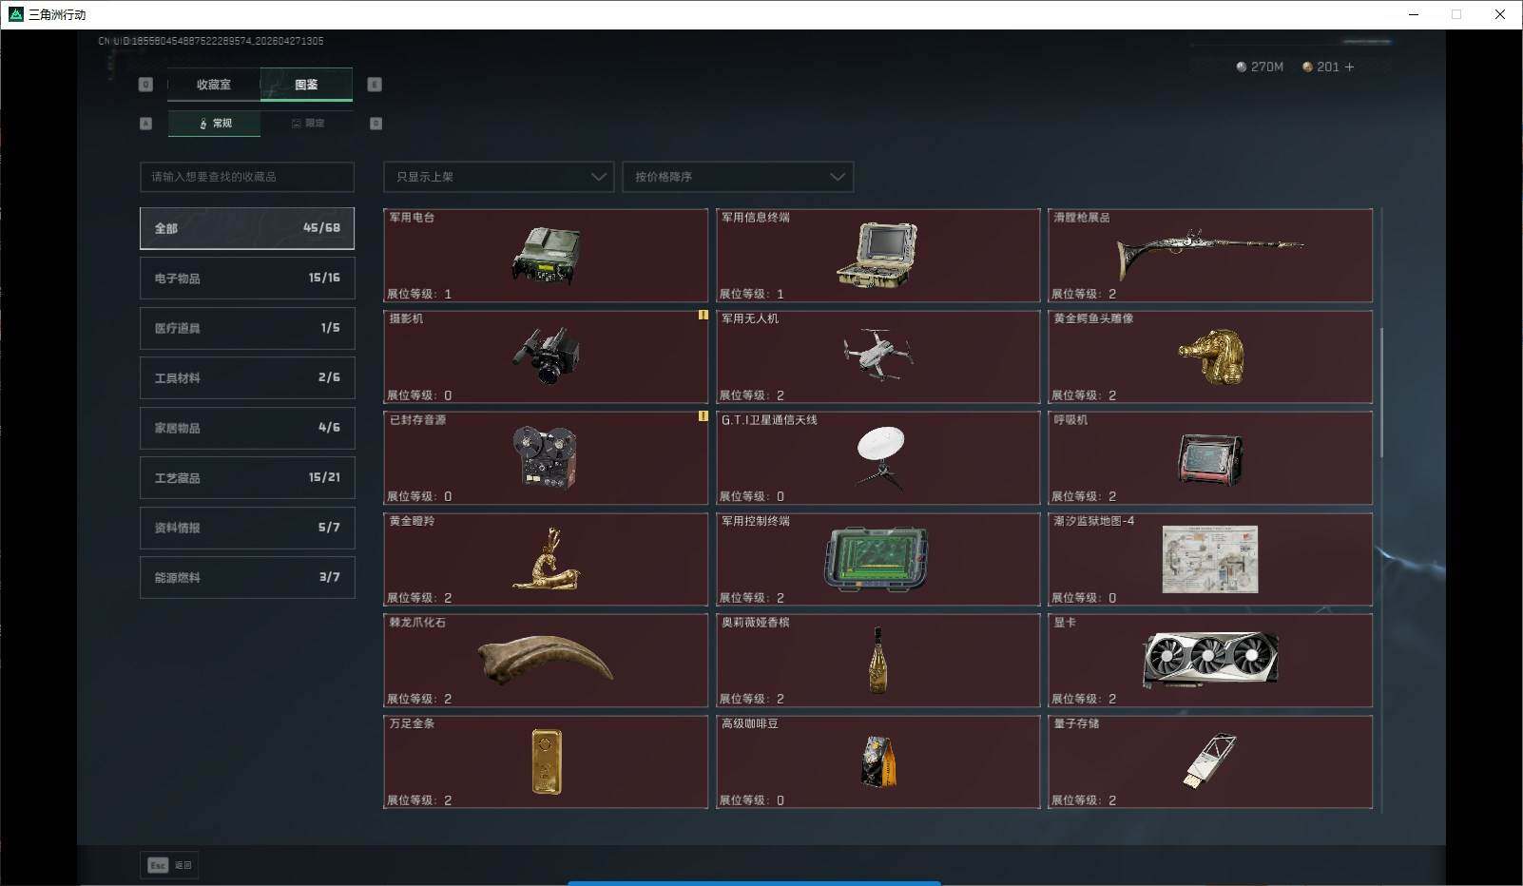Select the 摄影机 camera item card

[x=546, y=356]
